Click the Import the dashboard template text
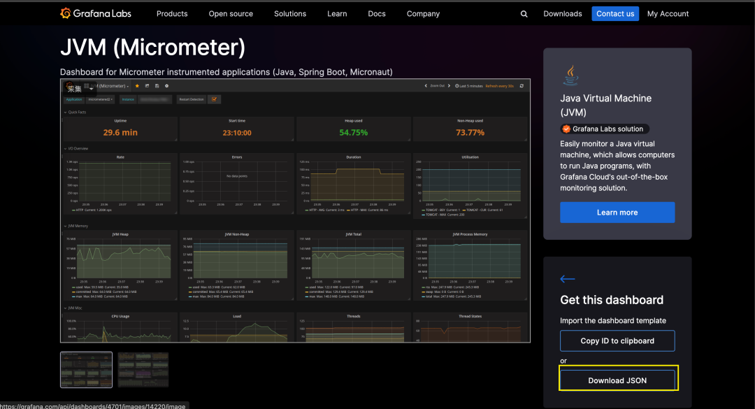The width and height of the screenshot is (755, 409). click(x=613, y=320)
